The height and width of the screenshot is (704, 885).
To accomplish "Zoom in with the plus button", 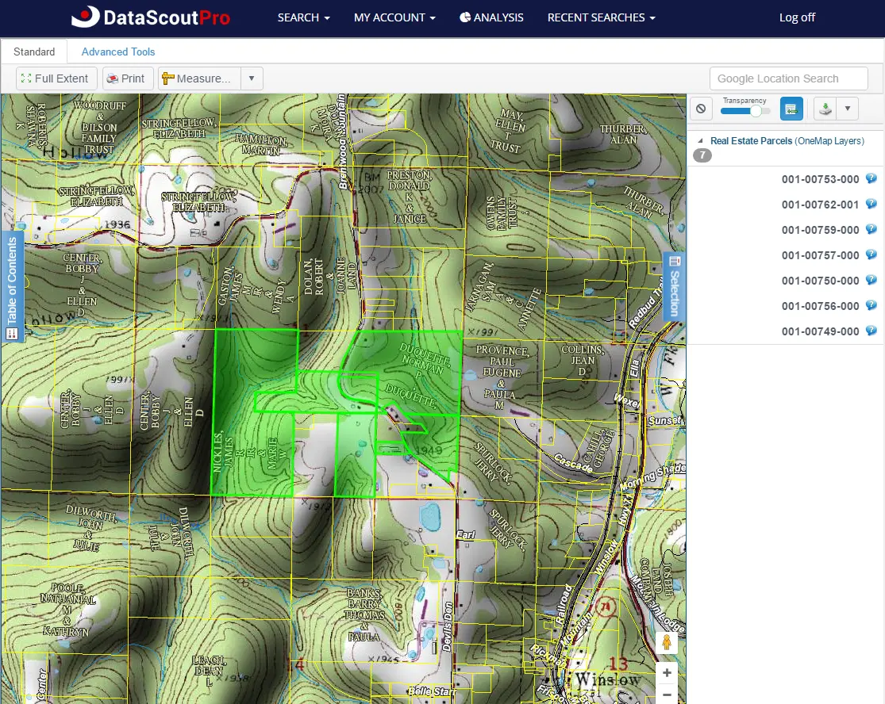I will pos(667,672).
